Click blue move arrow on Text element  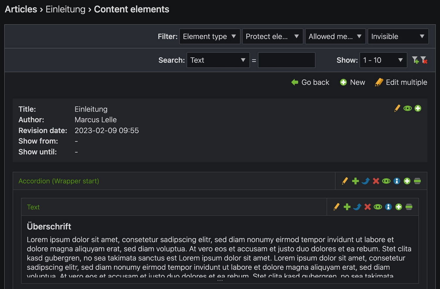(x=357, y=207)
